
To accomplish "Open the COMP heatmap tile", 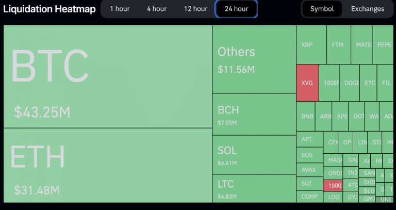I will coord(309,197).
